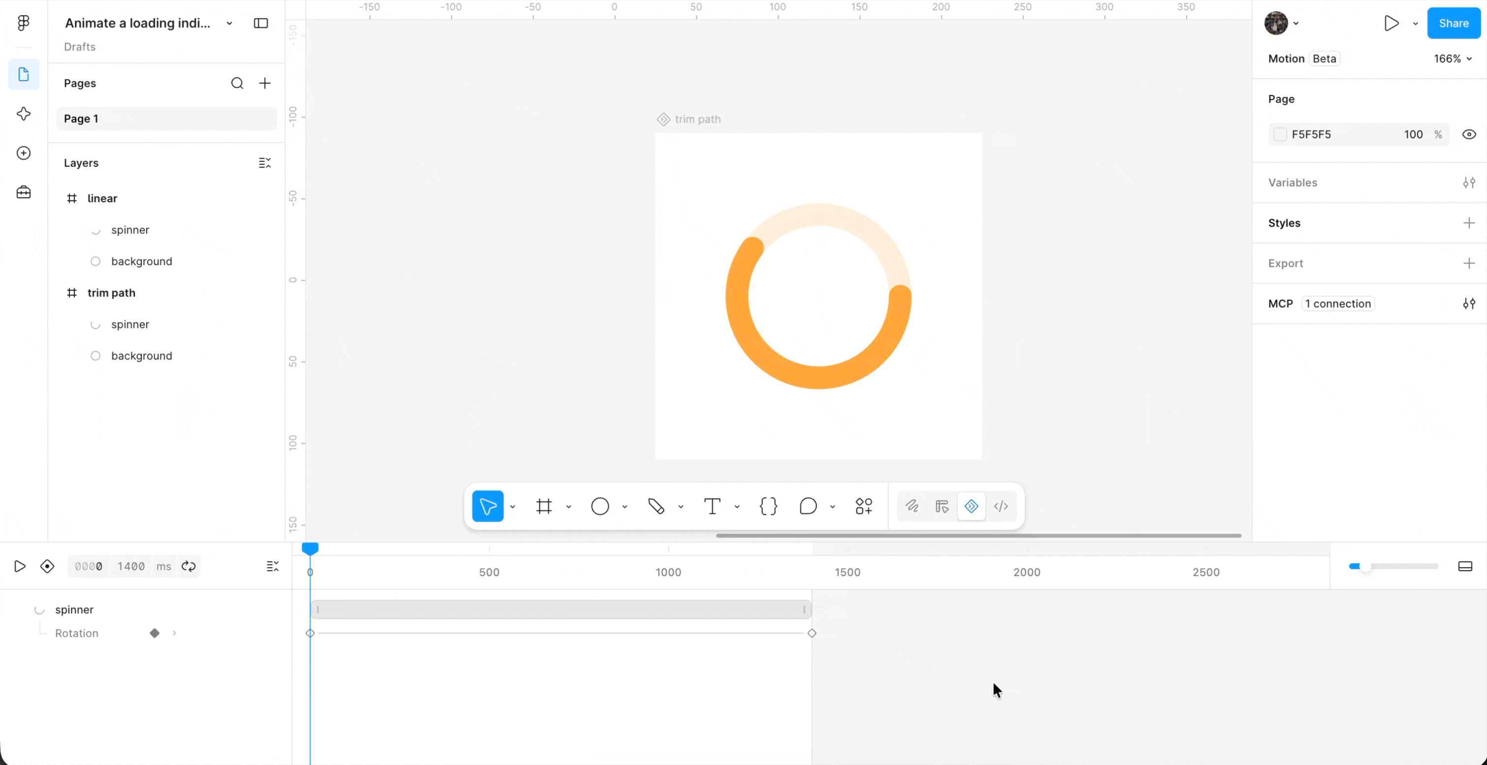The height and width of the screenshot is (765, 1487).
Task: Open MCP settings sliders icon
Action: 1469,304
